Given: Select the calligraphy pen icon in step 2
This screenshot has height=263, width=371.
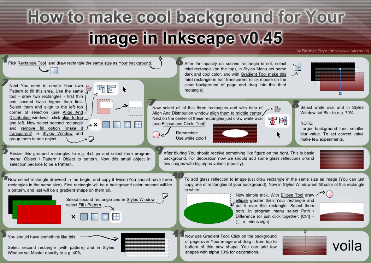Looking at the screenshot, I should 91,139.
